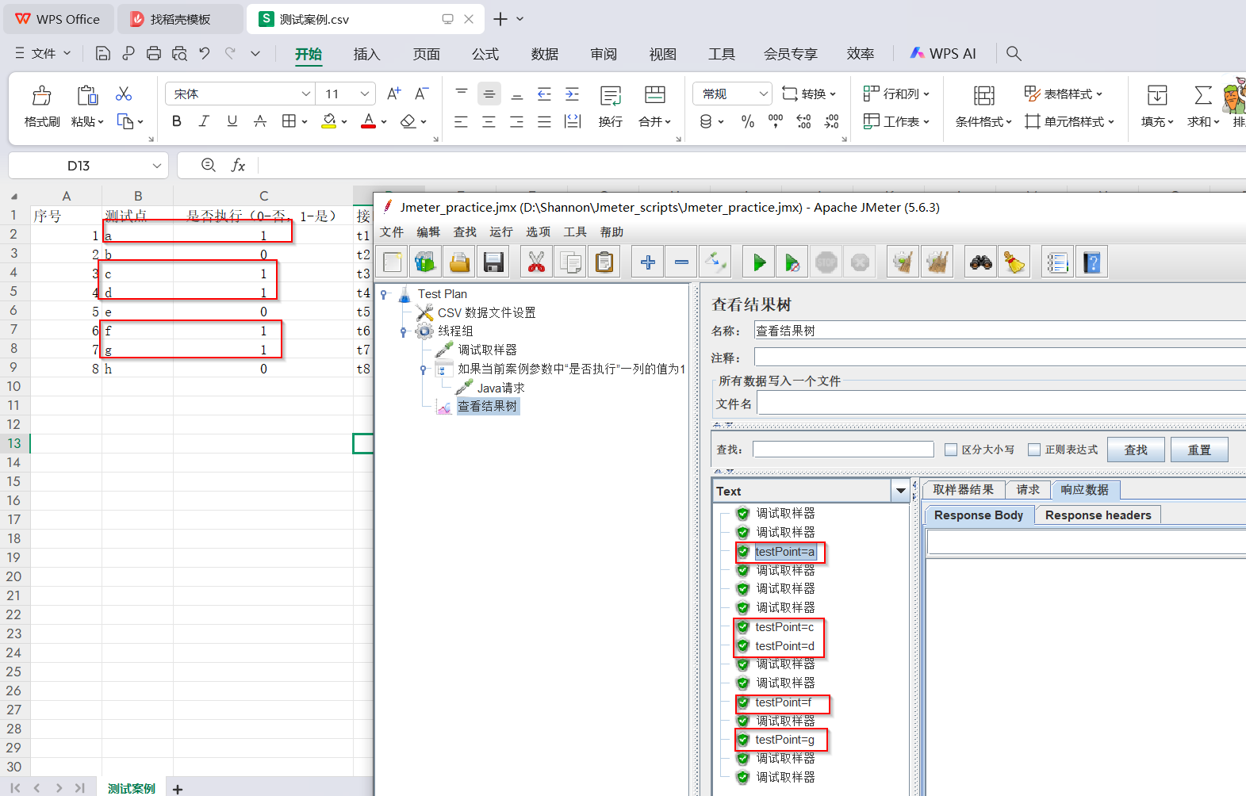The width and height of the screenshot is (1246, 796).
Task: Click the JMeter Paste clipboard icon
Action: (604, 262)
